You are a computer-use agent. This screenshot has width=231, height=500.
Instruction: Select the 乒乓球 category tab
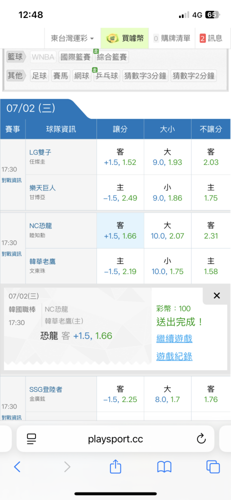tap(106, 76)
